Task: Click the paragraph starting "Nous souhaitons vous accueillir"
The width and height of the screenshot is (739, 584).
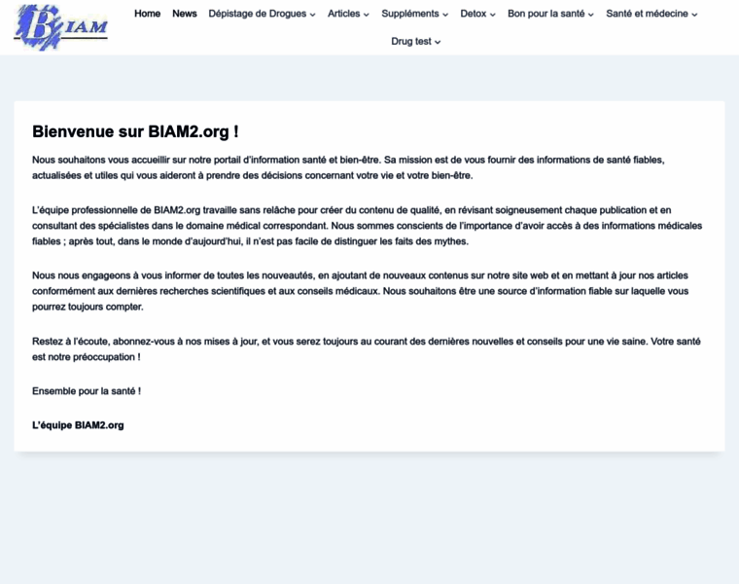Action: [348, 167]
